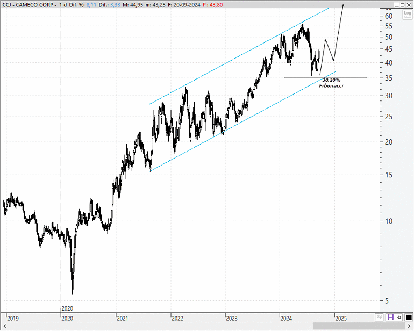
Task: Click the 30 price axis label
Action: pyautogui.click(x=389, y=96)
